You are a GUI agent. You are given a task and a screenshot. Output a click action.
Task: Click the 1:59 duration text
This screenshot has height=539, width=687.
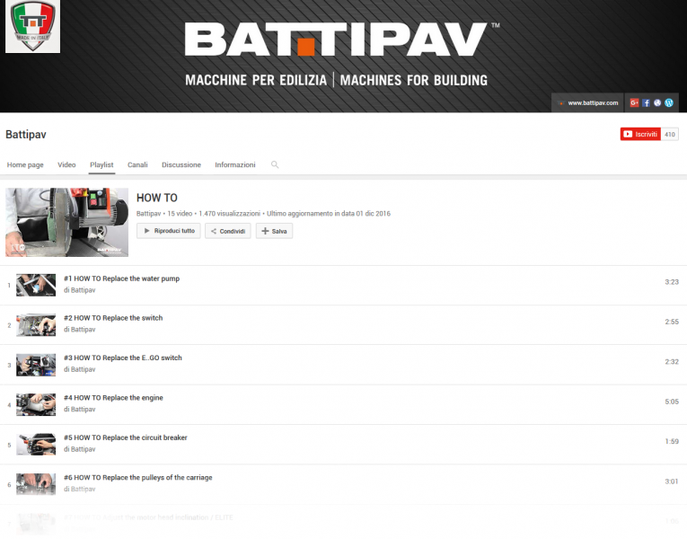click(672, 442)
